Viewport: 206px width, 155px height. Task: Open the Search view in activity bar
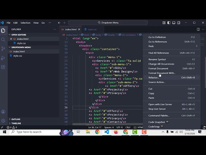pyautogui.click(x=3, y=39)
